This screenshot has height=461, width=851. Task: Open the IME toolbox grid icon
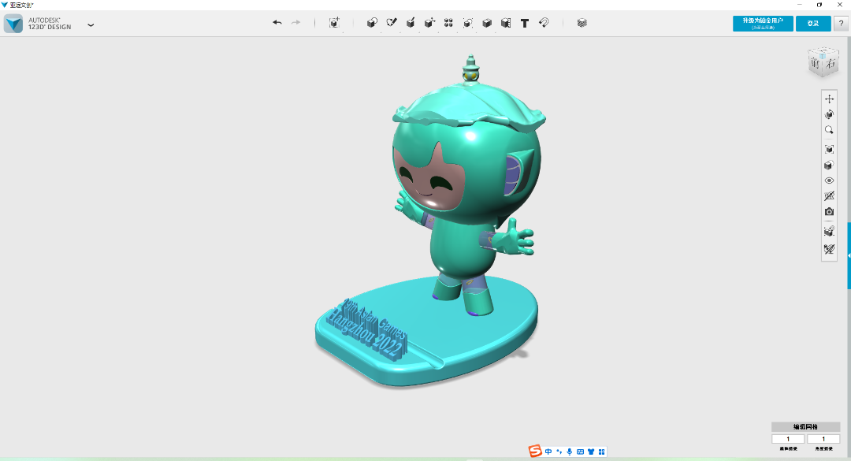601,452
